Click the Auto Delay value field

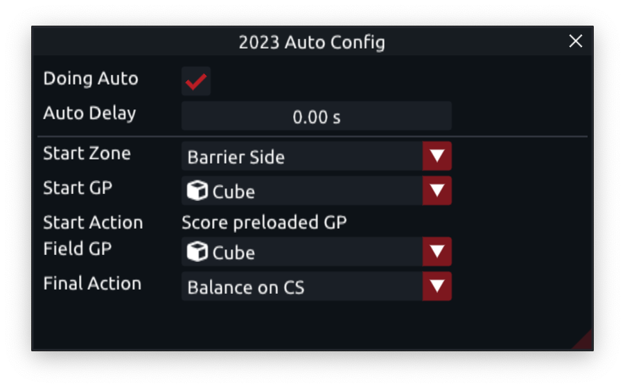(x=317, y=116)
